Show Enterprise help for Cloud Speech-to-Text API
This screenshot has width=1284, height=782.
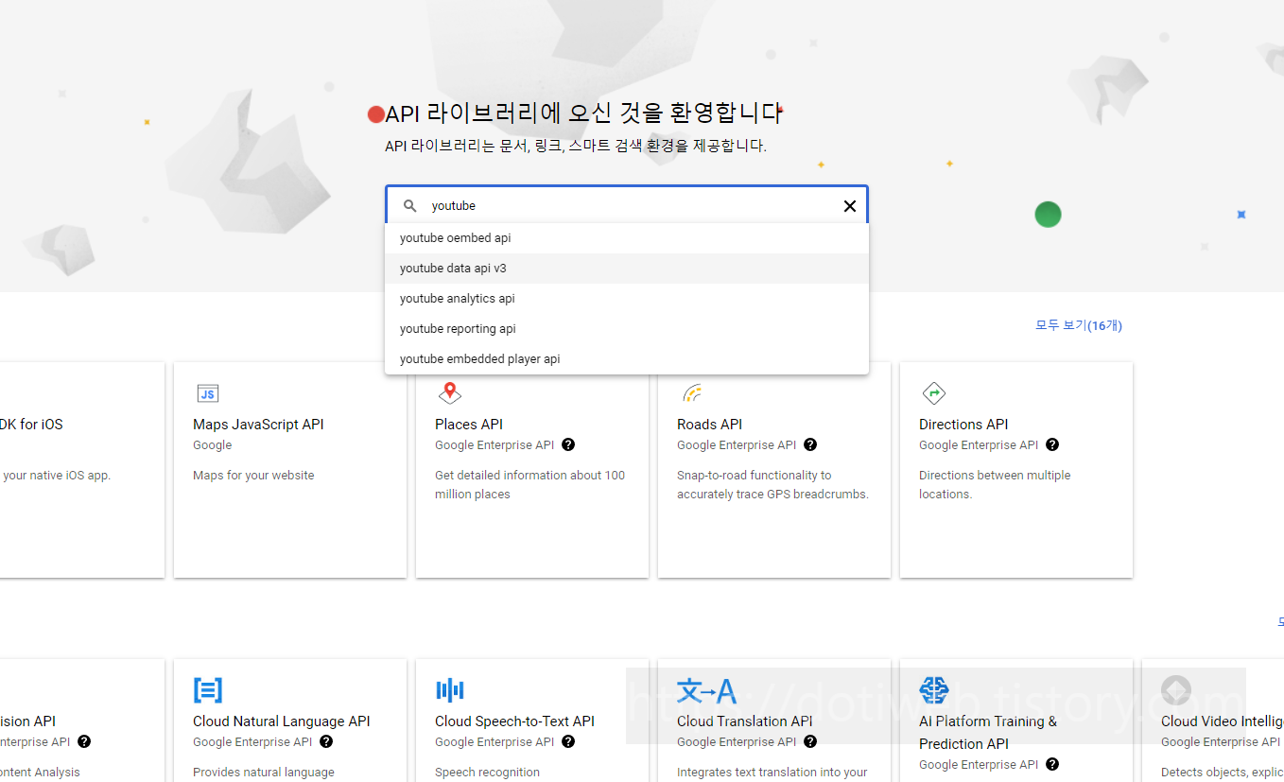pyautogui.click(x=568, y=741)
